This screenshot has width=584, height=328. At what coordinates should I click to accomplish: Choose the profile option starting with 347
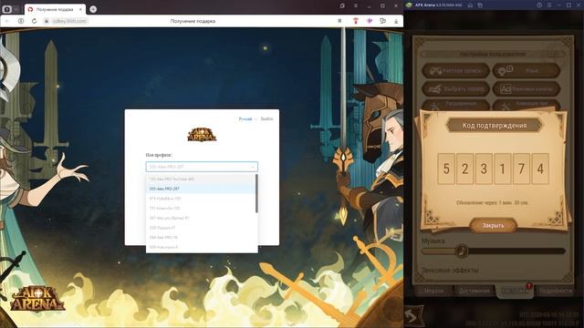(x=201, y=218)
